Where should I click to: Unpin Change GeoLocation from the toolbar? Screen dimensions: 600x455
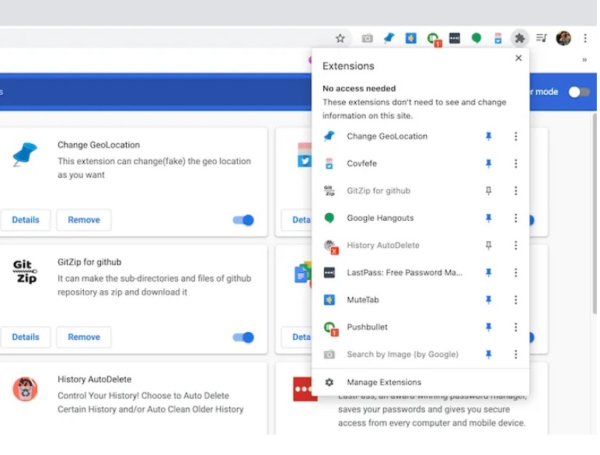coord(488,136)
